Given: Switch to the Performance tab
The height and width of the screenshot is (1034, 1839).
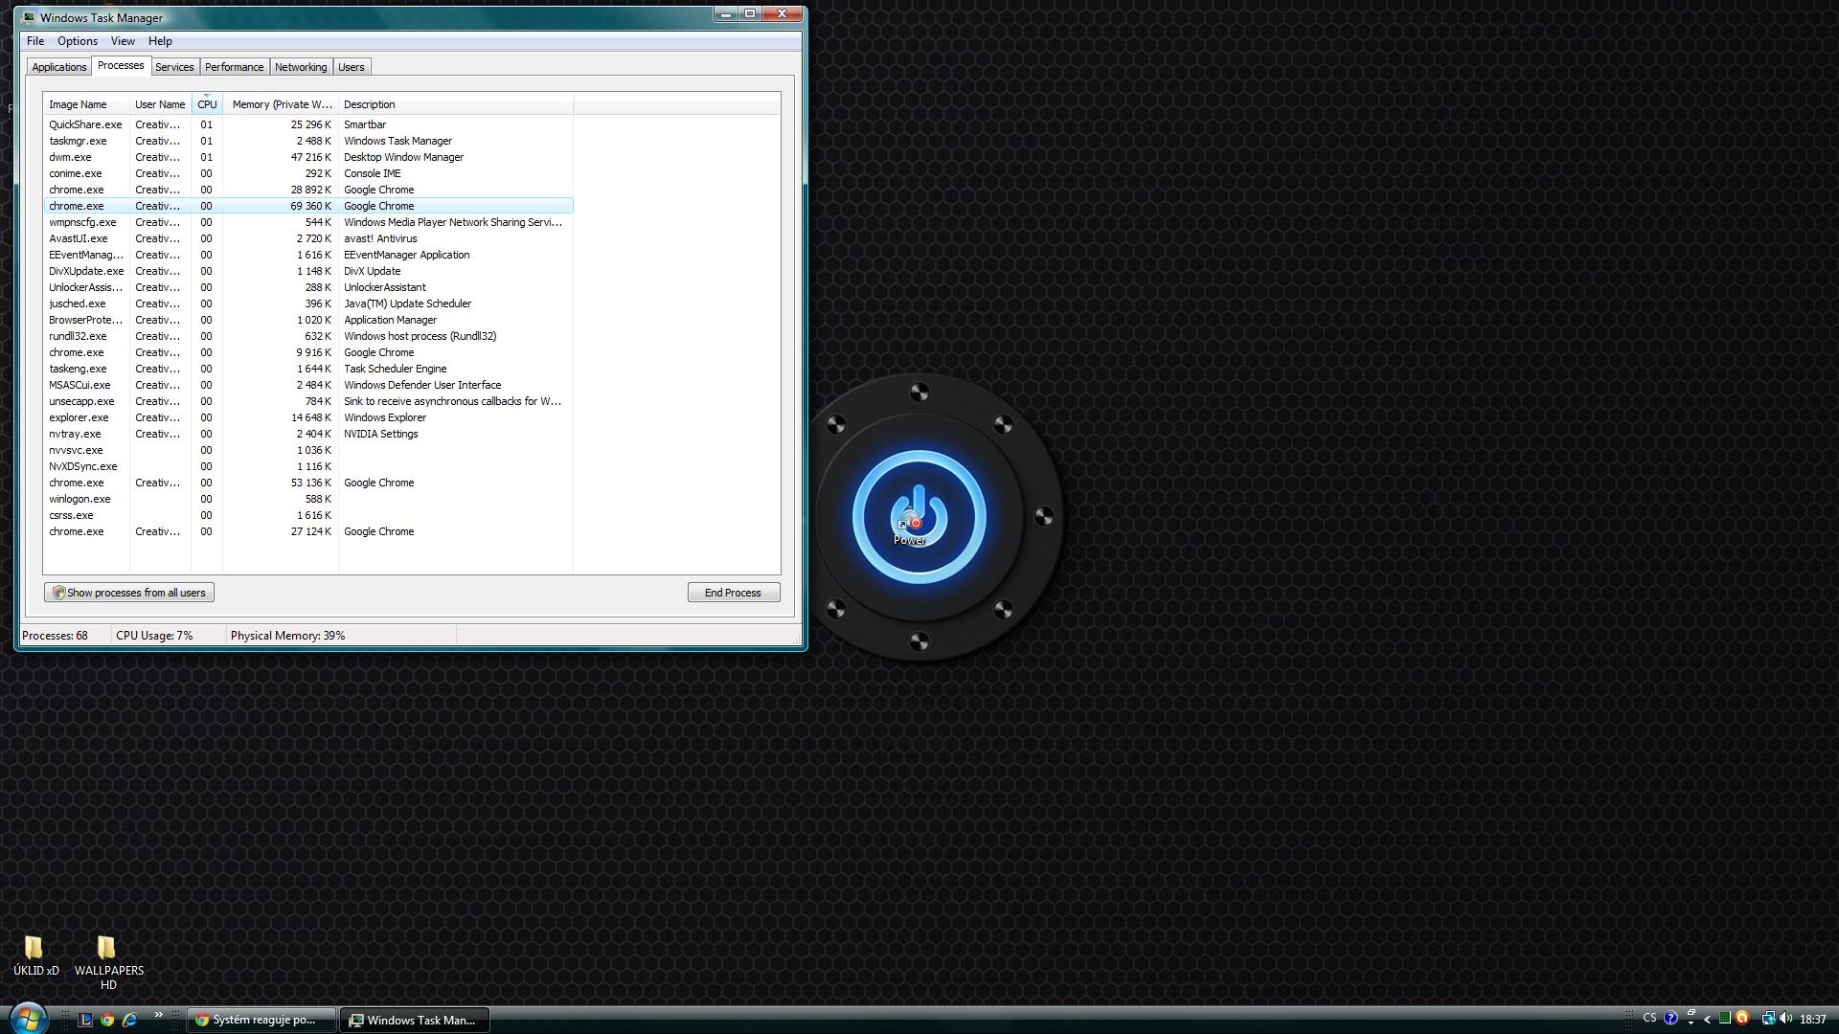Looking at the screenshot, I should pos(234,67).
